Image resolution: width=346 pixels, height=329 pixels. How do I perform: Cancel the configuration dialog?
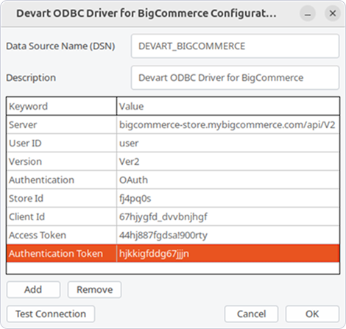tap(251, 314)
